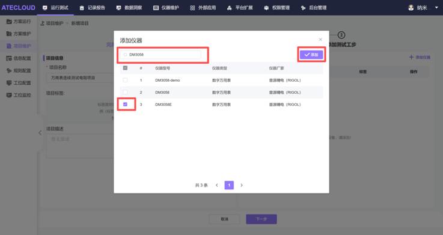Select 工位配置 in the sidebar

(x=19, y=83)
